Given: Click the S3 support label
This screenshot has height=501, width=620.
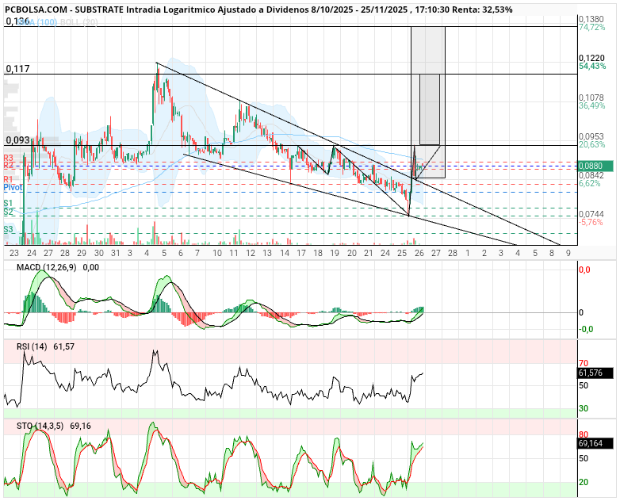Looking at the screenshot, I should pyautogui.click(x=9, y=229).
